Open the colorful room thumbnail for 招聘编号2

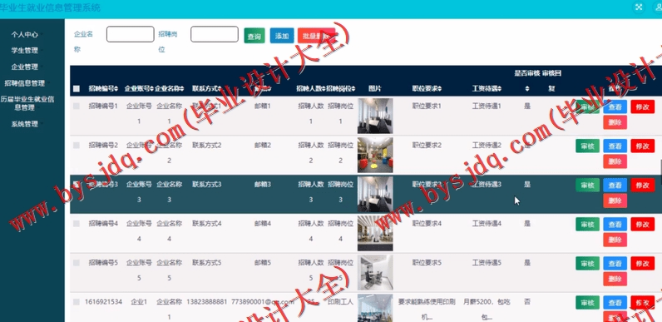(x=375, y=155)
